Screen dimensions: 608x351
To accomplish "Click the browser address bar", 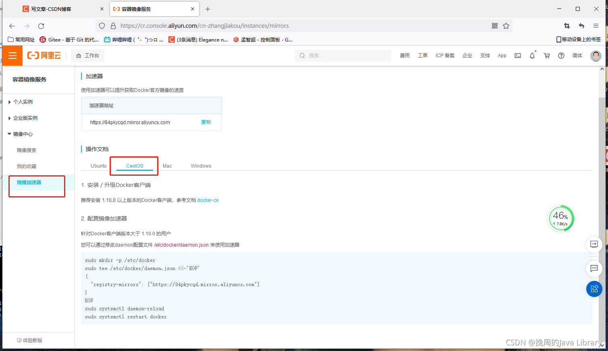I will [304, 26].
